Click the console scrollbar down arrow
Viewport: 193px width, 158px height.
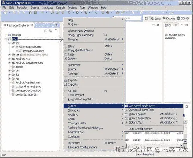185,142
